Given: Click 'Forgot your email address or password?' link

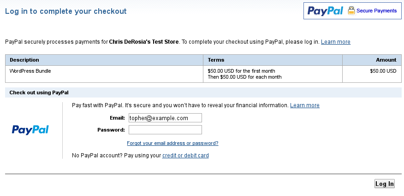Looking at the screenshot, I should point(172,143).
